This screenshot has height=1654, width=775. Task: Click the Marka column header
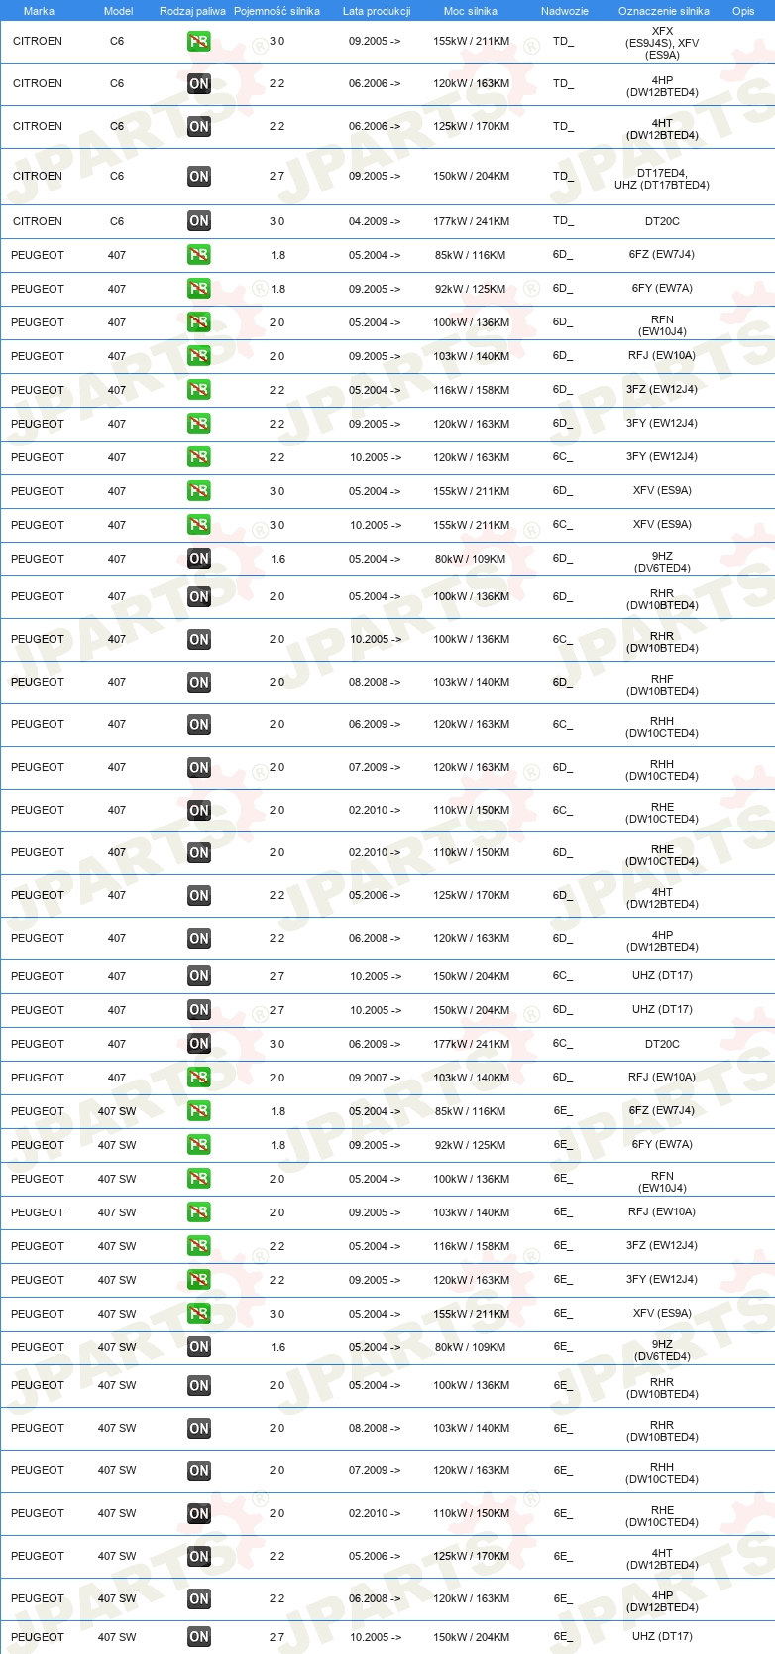coord(39,11)
